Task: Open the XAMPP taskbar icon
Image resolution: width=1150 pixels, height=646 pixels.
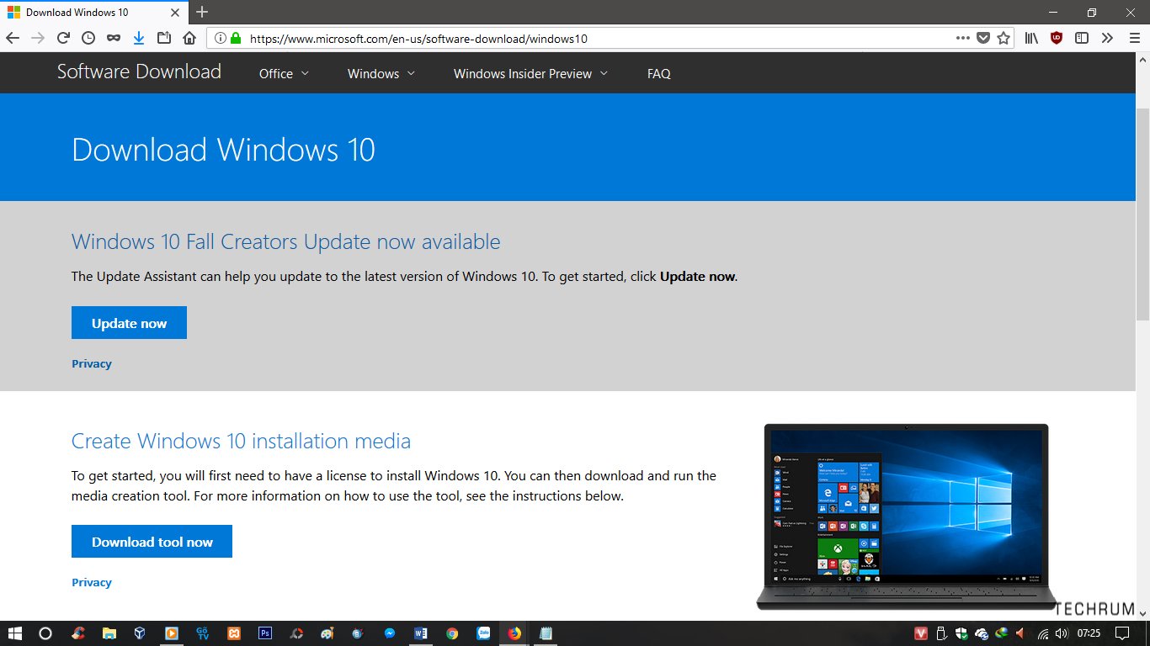Action: pyautogui.click(x=233, y=633)
